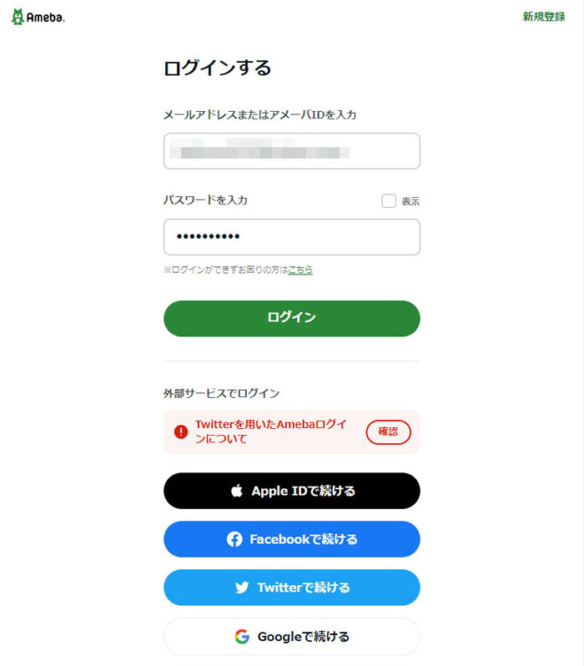Viewport: 584px width, 666px height.
Task: Continue with Facebook button
Action: pos(292,539)
